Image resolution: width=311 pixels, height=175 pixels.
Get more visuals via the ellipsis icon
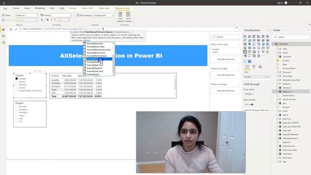(263, 56)
